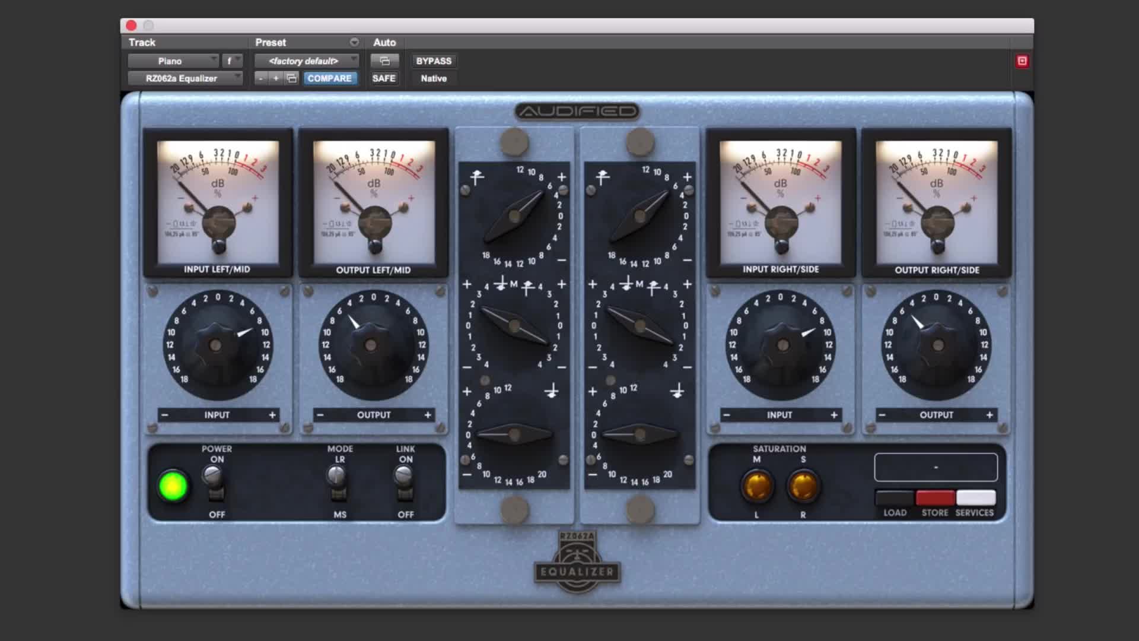Click the right module mid band EQ knob
Image resolution: width=1139 pixels, height=641 pixels.
640,326
